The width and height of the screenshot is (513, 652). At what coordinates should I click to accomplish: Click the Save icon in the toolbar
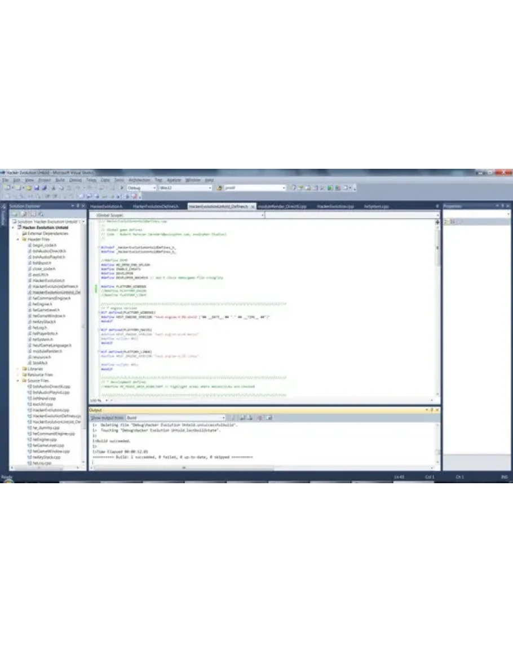(x=36, y=187)
